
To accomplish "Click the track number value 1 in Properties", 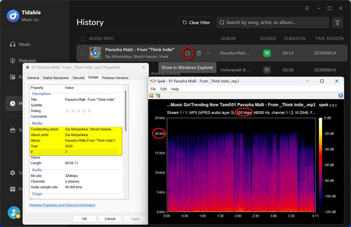I will [x=66, y=152].
